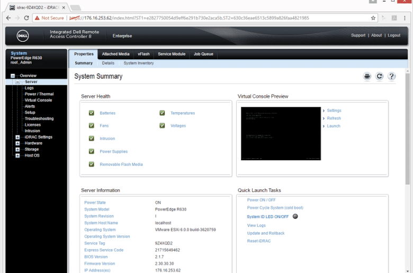
Task: Click the print page icon
Action: point(367,76)
